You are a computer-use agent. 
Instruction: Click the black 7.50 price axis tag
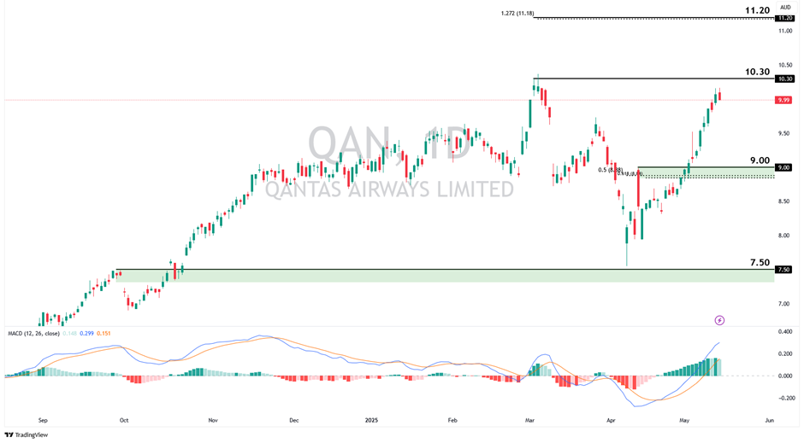pyautogui.click(x=783, y=270)
